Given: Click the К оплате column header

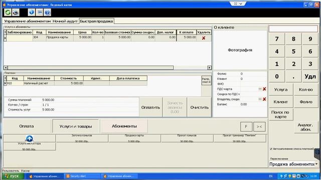Looking at the screenshot, I should click(186, 32).
